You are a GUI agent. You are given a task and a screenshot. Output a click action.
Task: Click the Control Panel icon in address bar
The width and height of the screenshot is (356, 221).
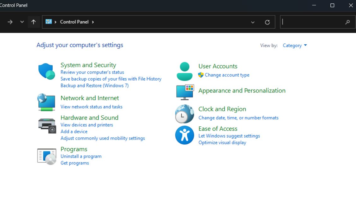49,22
